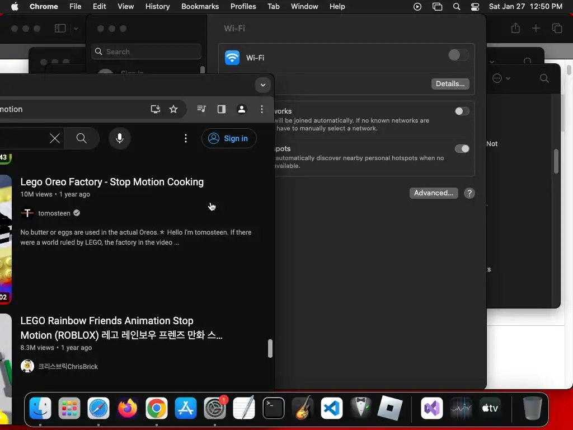Toggle the main Wi-Fi switch

click(458, 55)
